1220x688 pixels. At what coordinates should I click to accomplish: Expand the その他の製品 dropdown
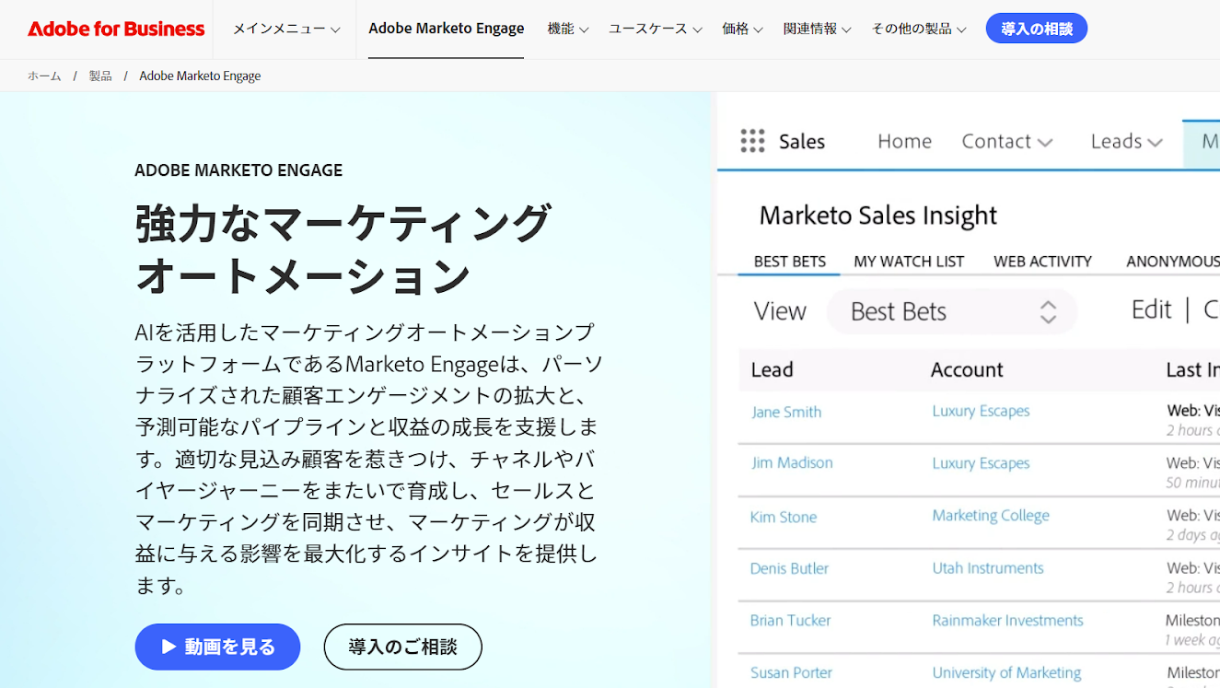tap(918, 29)
